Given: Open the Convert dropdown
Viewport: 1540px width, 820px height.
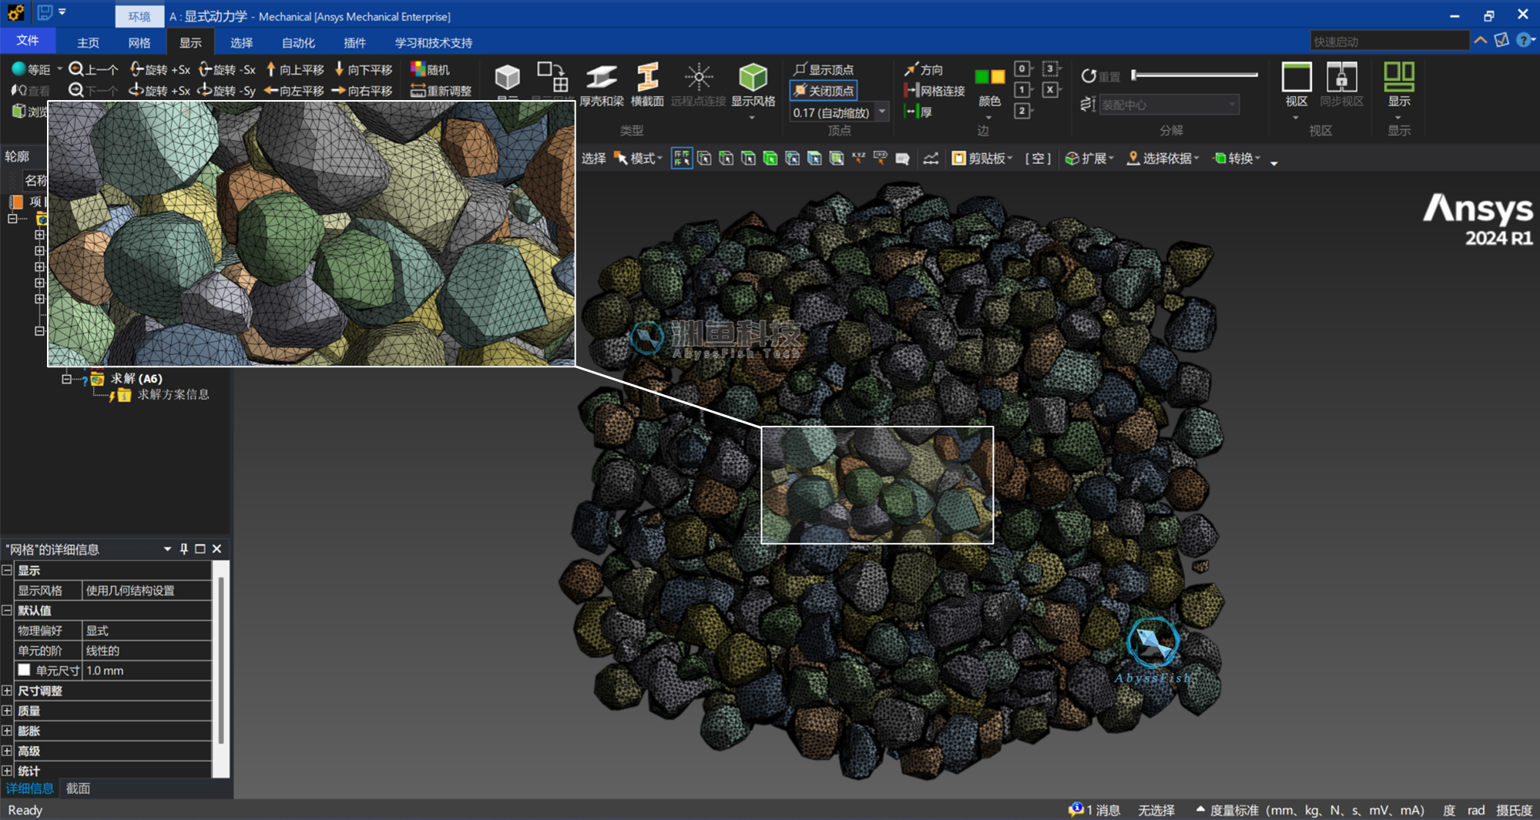Looking at the screenshot, I should click(1236, 158).
